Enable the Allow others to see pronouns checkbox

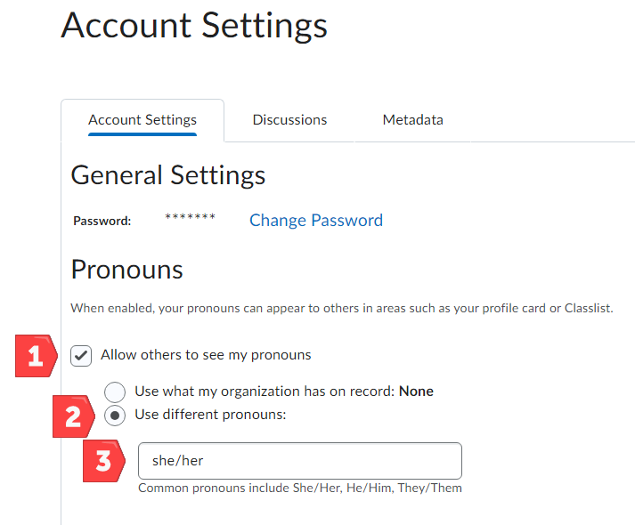[x=81, y=356]
